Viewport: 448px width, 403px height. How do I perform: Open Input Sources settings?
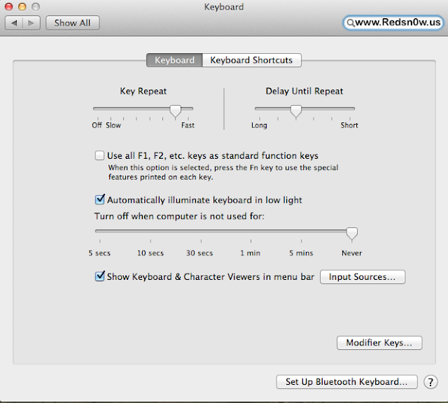[363, 277]
